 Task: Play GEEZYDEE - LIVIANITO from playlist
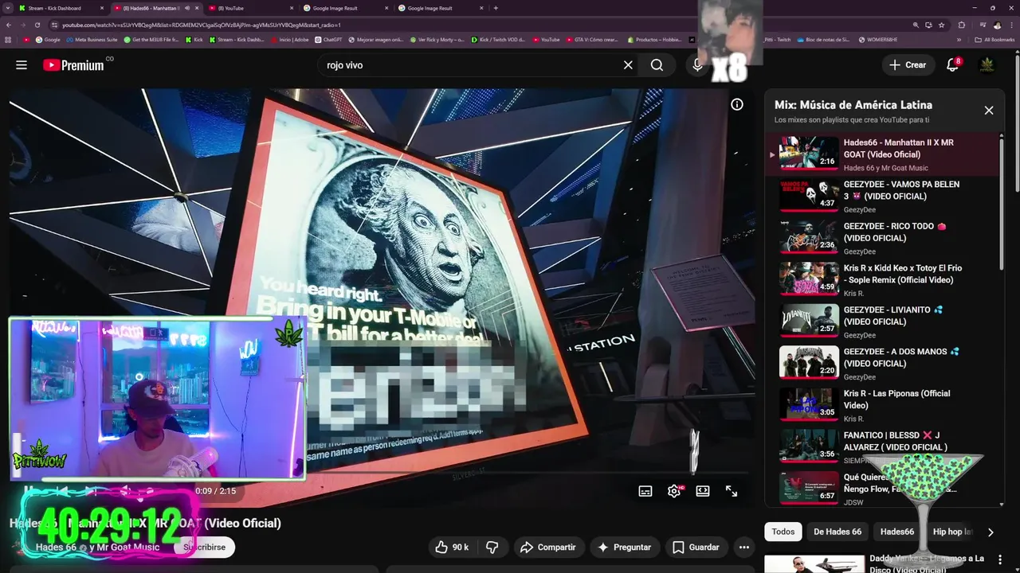click(882, 321)
